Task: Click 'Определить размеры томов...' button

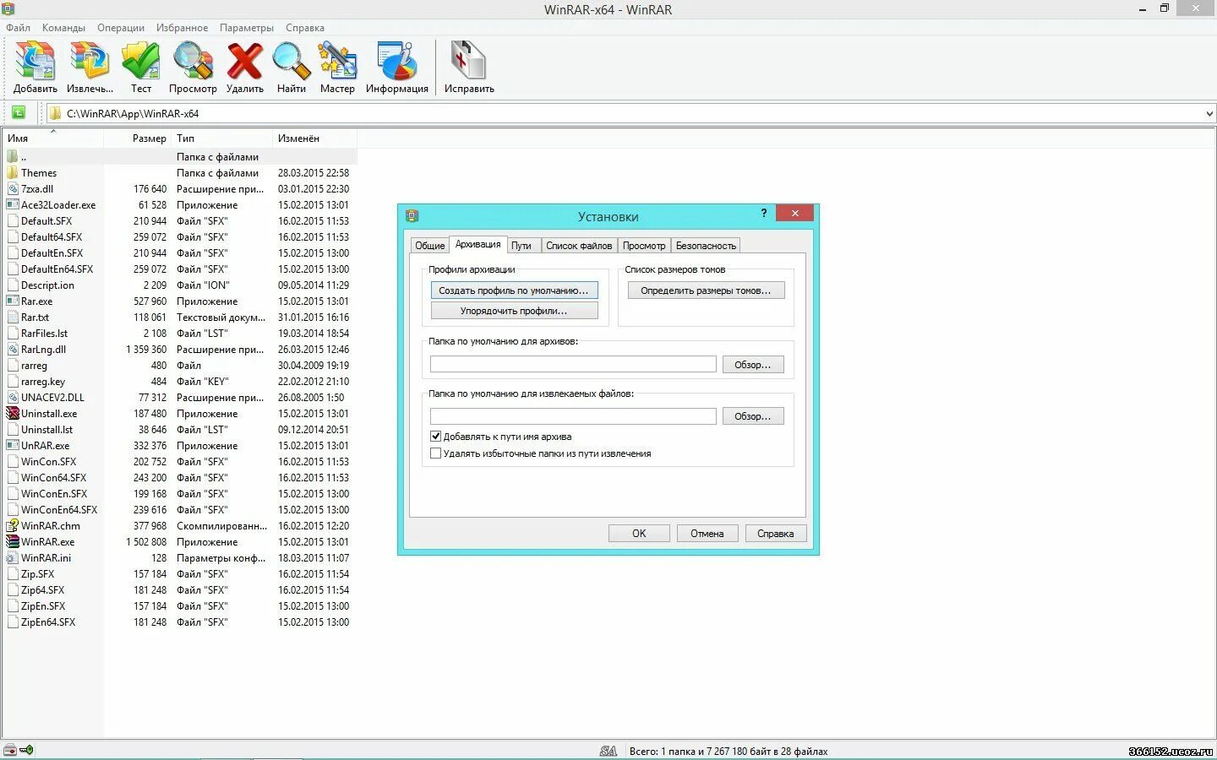Action: pos(706,290)
